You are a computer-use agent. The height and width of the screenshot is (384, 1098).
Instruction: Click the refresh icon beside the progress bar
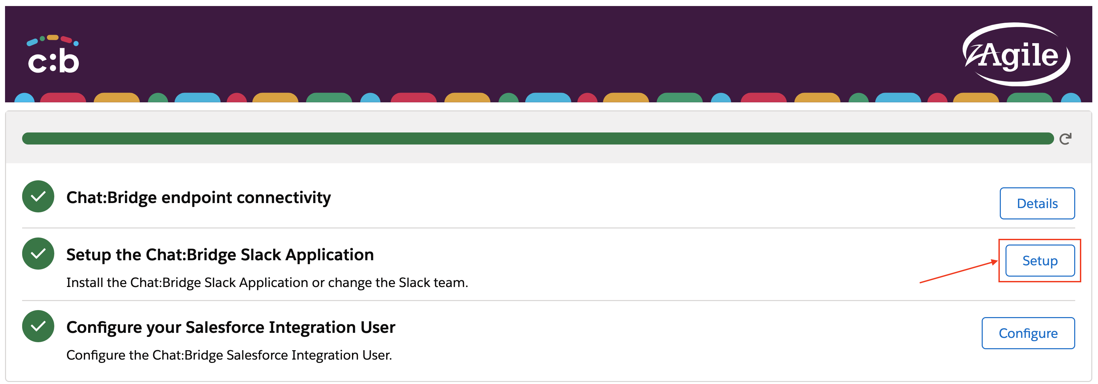tap(1065, 138)
